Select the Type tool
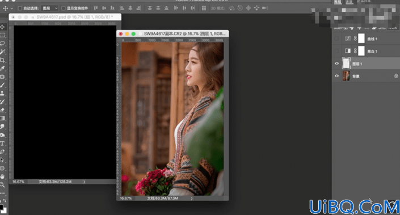 (x=2, y=144)
